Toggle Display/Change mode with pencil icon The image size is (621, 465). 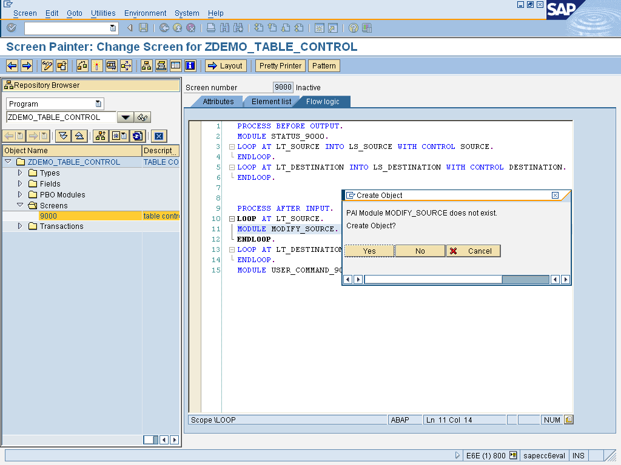click(47, 65)
